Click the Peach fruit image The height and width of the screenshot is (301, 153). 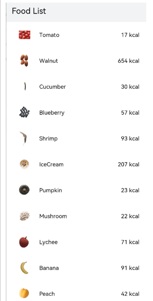coord(24,293)
